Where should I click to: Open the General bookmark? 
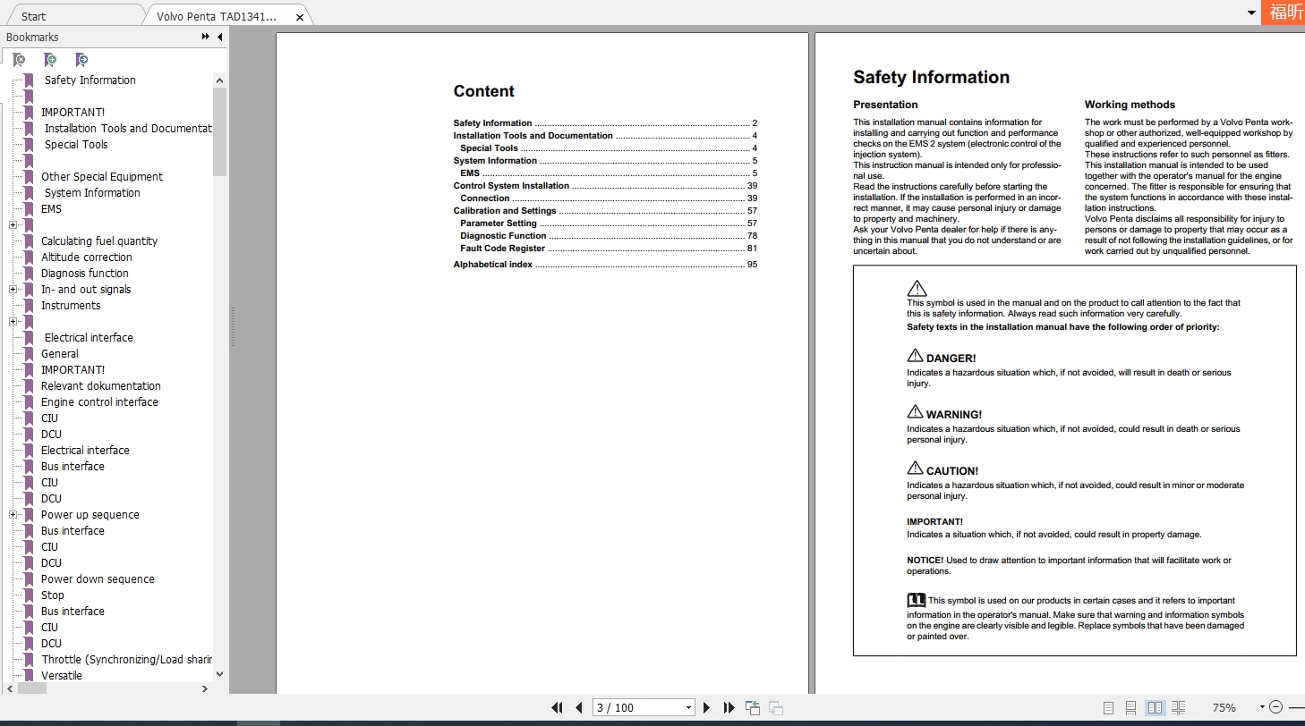pos(60,353)
